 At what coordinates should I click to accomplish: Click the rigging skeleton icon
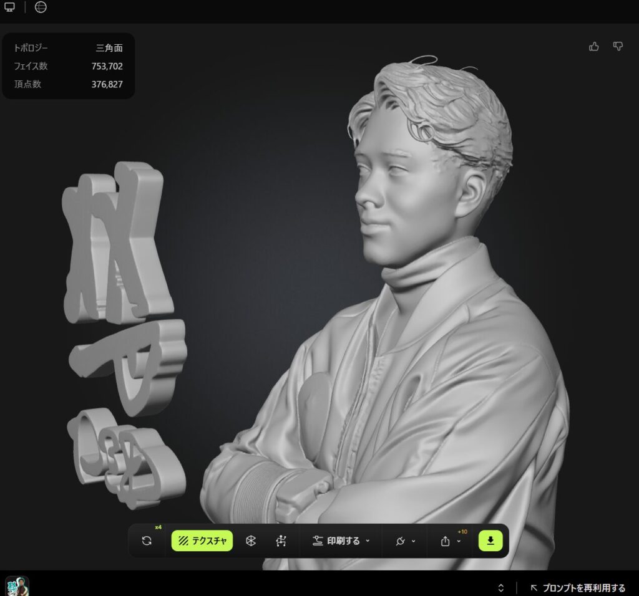(281, 541)
